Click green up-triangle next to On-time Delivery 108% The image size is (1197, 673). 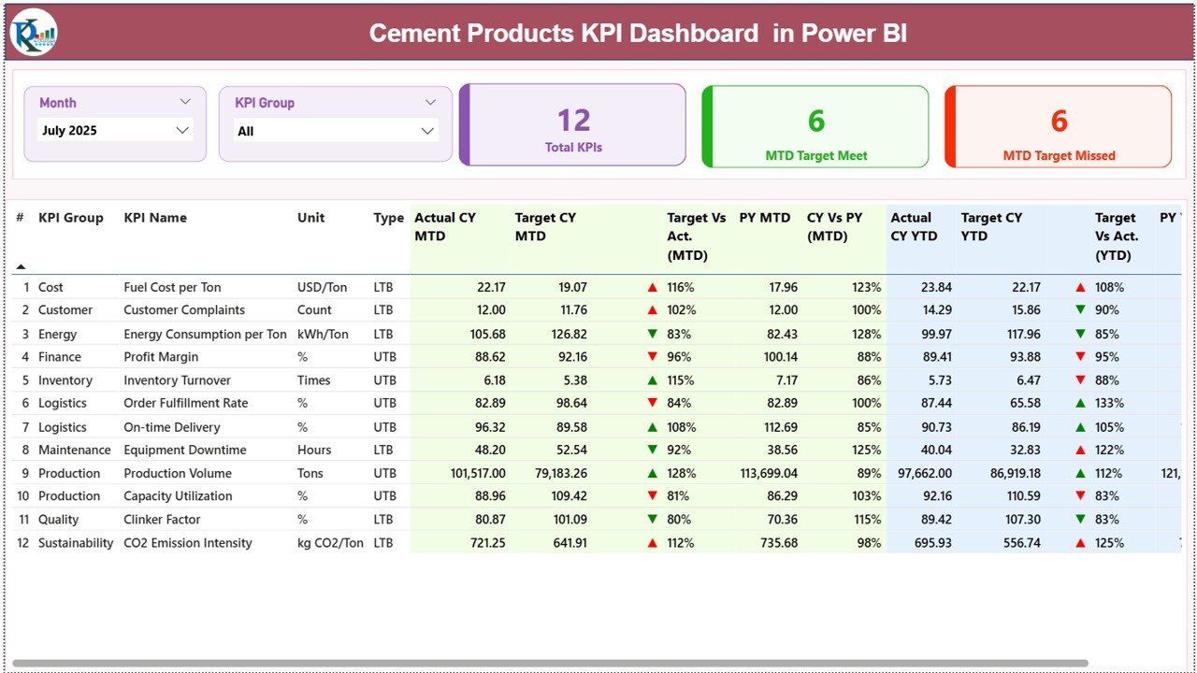click(652, 426)
